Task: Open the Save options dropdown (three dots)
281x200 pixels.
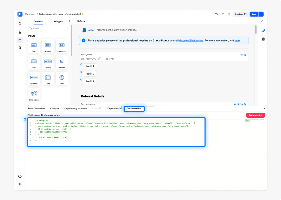Action: coord(261,14)
